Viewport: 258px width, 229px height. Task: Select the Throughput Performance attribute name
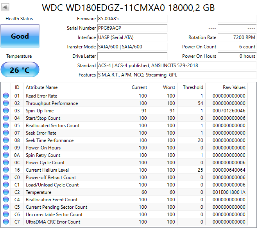[x=52, y=103]
